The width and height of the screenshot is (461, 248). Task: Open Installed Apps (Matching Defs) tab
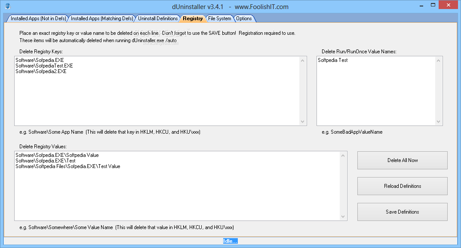[x=102, y=18]
